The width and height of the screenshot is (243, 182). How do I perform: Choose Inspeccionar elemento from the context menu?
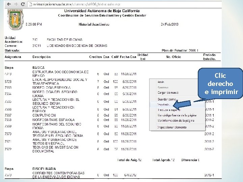(x=172, y=127)
